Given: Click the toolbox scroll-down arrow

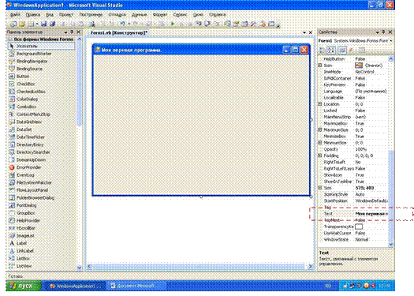Looking at the screenshot, I should (x=79, y=268).
